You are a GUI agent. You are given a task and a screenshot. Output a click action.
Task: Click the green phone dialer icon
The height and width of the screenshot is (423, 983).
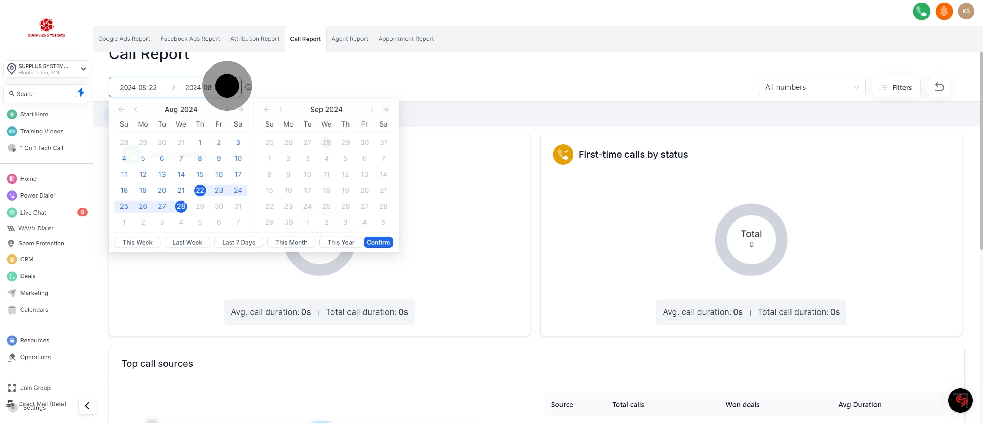pos(921,11)
